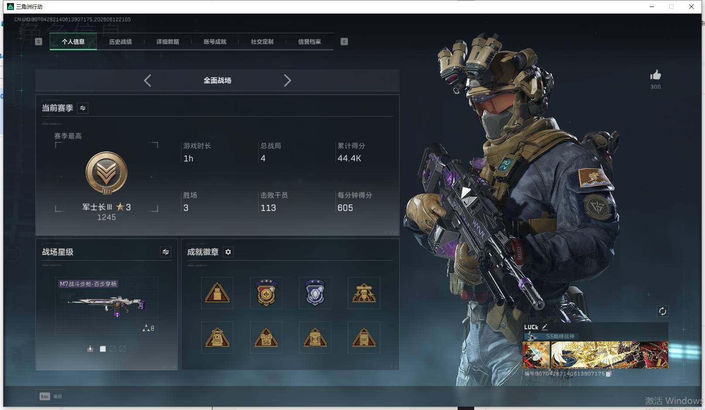Copy the player ID number
705x410 pixels.
click(x=609, y=374)
